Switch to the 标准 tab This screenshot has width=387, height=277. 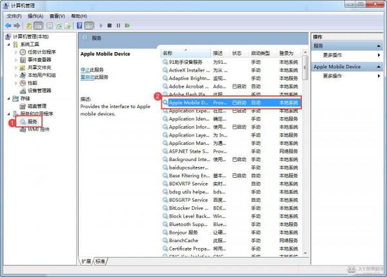100,261
